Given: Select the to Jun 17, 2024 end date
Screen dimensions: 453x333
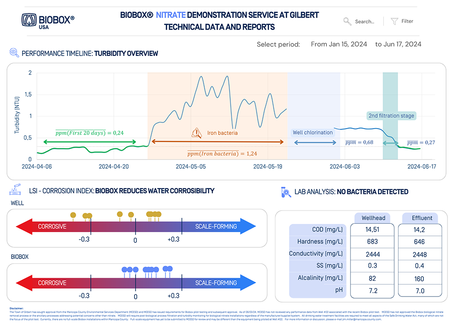Looking at the screenshot, I should pos(398,44).
